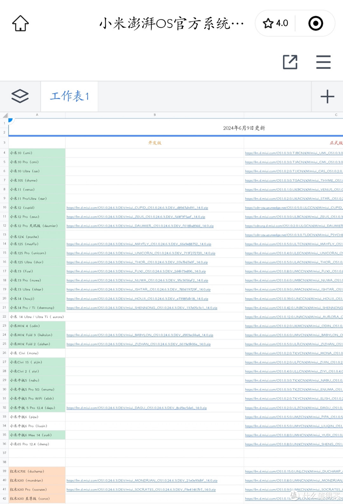343x504 pixels.
Task: Select the 2024年6月9日更新 title cell
Action: click(x=244, y=128)
